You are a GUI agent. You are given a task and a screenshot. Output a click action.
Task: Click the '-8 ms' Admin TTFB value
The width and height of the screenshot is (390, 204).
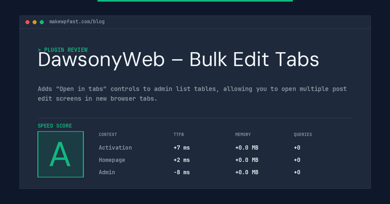click(182, 172)
